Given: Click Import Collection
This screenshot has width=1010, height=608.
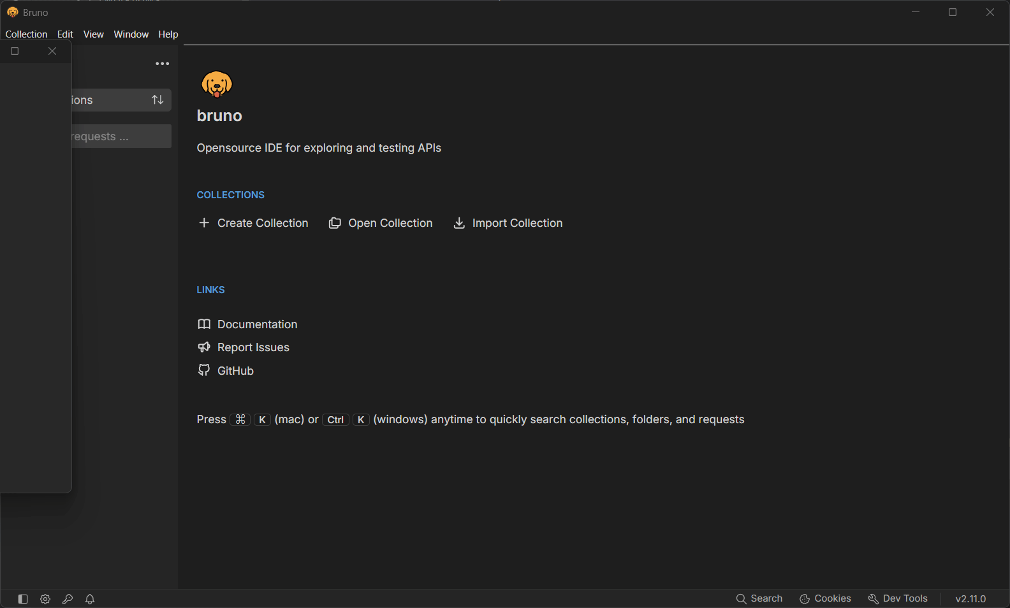Looking at the screenshot, I should click(508, 223).
